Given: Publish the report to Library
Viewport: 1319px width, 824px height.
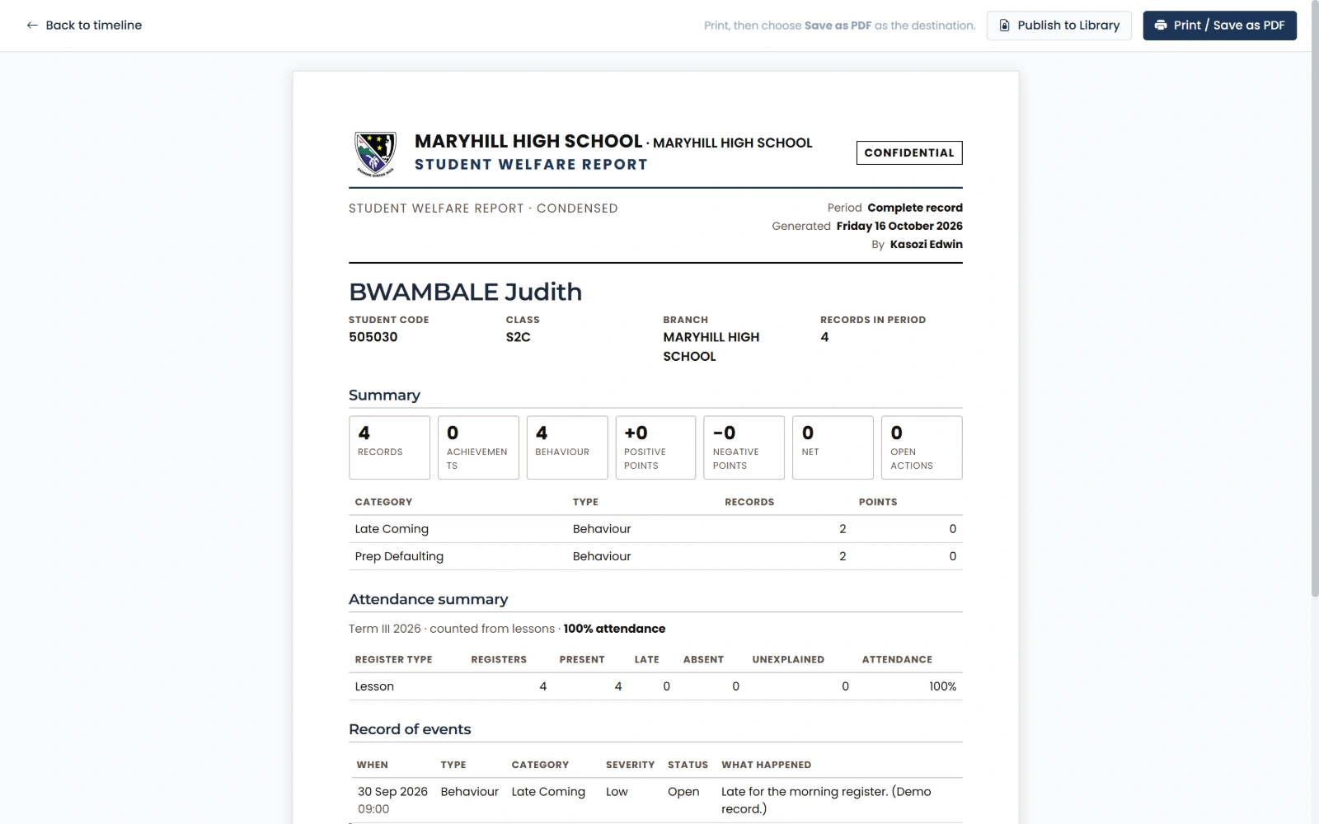Looking at the screenshot, I should click(x=1059, y=26).
